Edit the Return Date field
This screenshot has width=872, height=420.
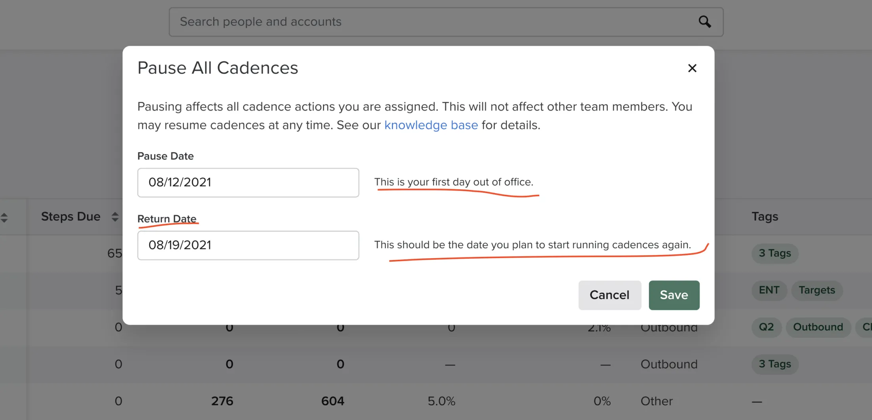(248, 245)
